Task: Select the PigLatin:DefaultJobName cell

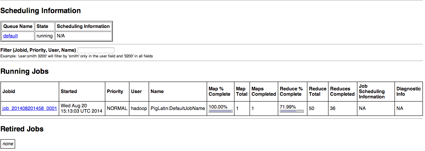Action: pos(178,108)
